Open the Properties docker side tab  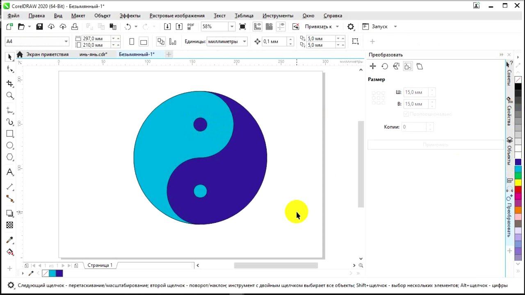click(x=509, y=111)
